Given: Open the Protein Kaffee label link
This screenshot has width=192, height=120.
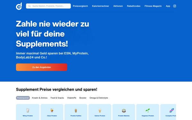Looking at the screenshot, I should [76, 116].
